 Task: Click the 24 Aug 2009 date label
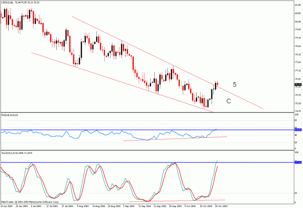tap(113, 206)
